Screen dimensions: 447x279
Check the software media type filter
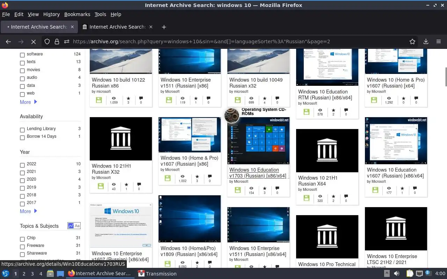point(22,55)
